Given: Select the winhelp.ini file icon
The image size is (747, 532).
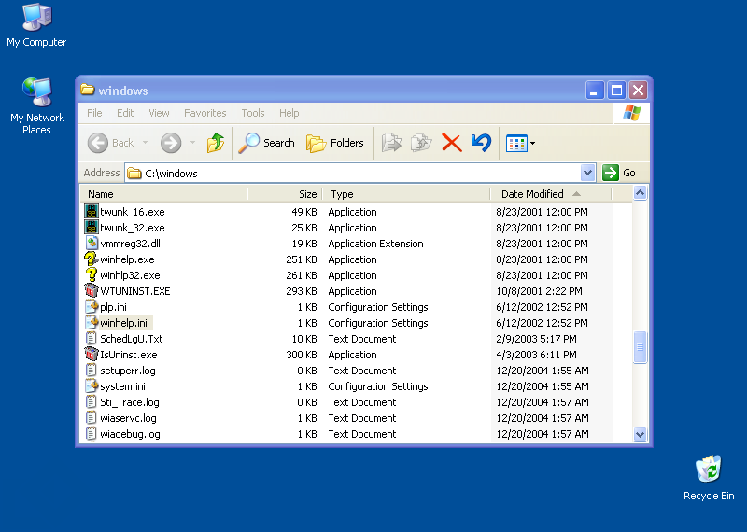Looking at the screenshot, I should [91, 322].
